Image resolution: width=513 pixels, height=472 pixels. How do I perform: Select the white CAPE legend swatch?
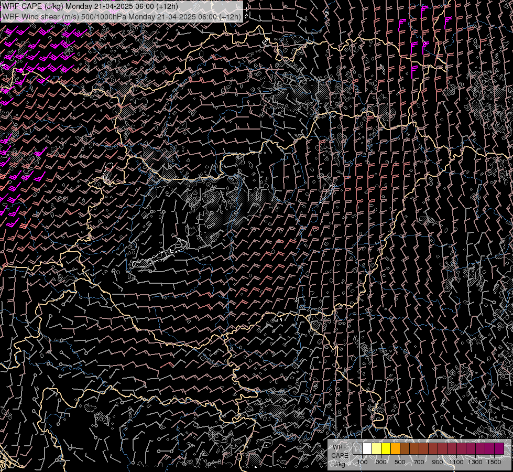367,448
